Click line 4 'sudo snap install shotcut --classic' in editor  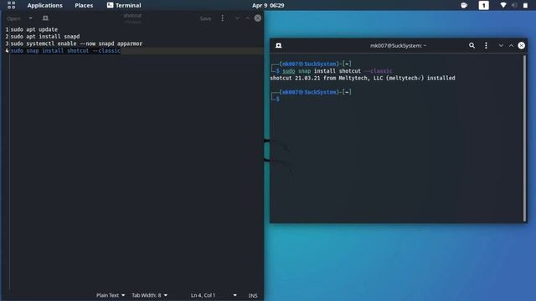tap(65, 51)
